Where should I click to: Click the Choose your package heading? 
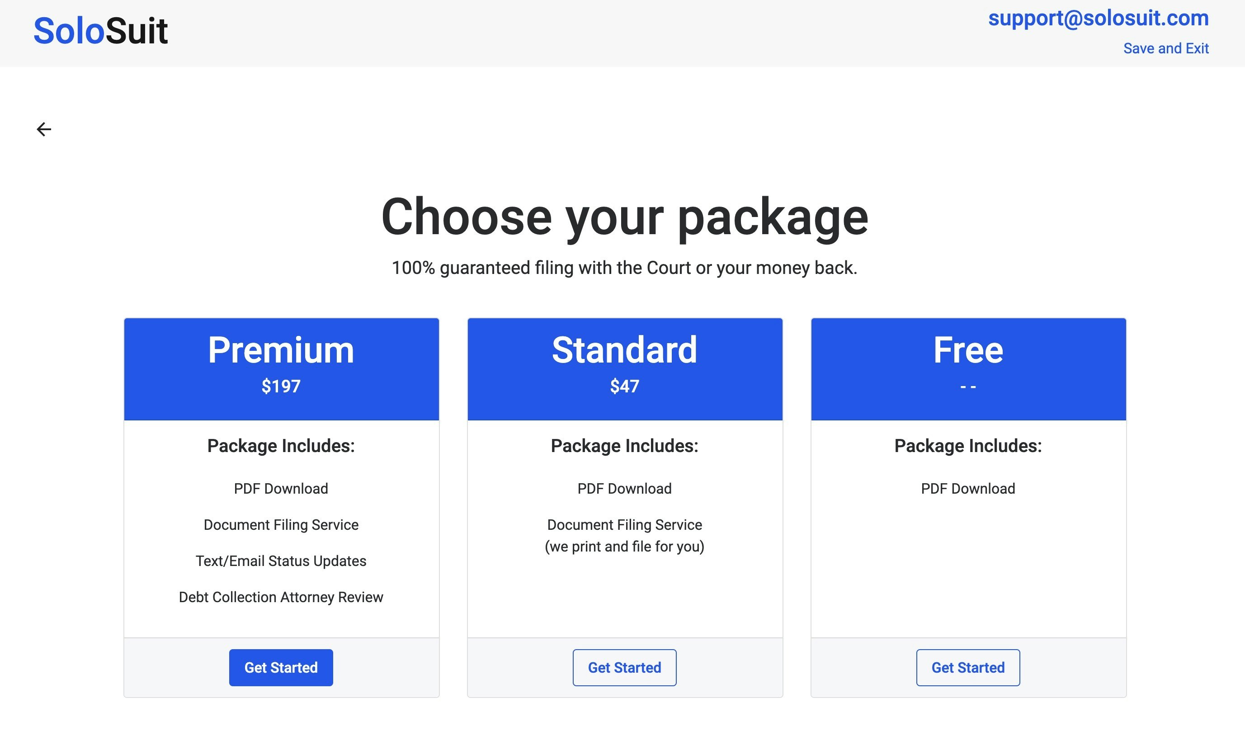coord(624,217)
